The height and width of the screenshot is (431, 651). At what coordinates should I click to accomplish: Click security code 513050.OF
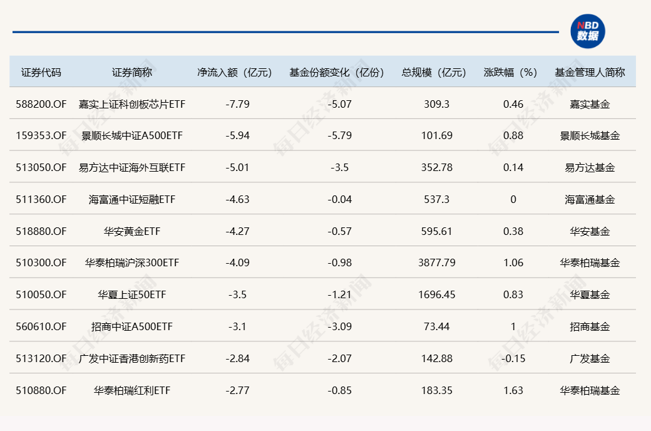tap(41, 167)
